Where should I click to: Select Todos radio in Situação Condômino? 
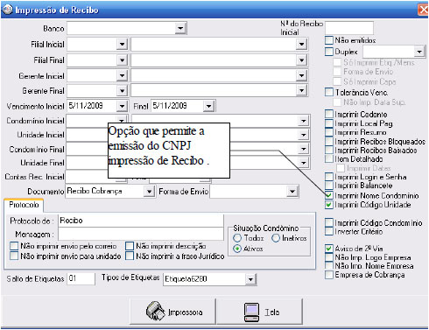tap(237, 238)
